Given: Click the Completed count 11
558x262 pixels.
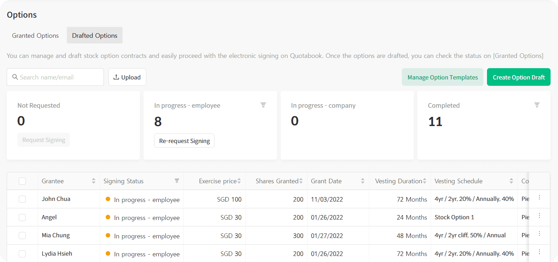Looking at the screenshot, I should [435, 121].
